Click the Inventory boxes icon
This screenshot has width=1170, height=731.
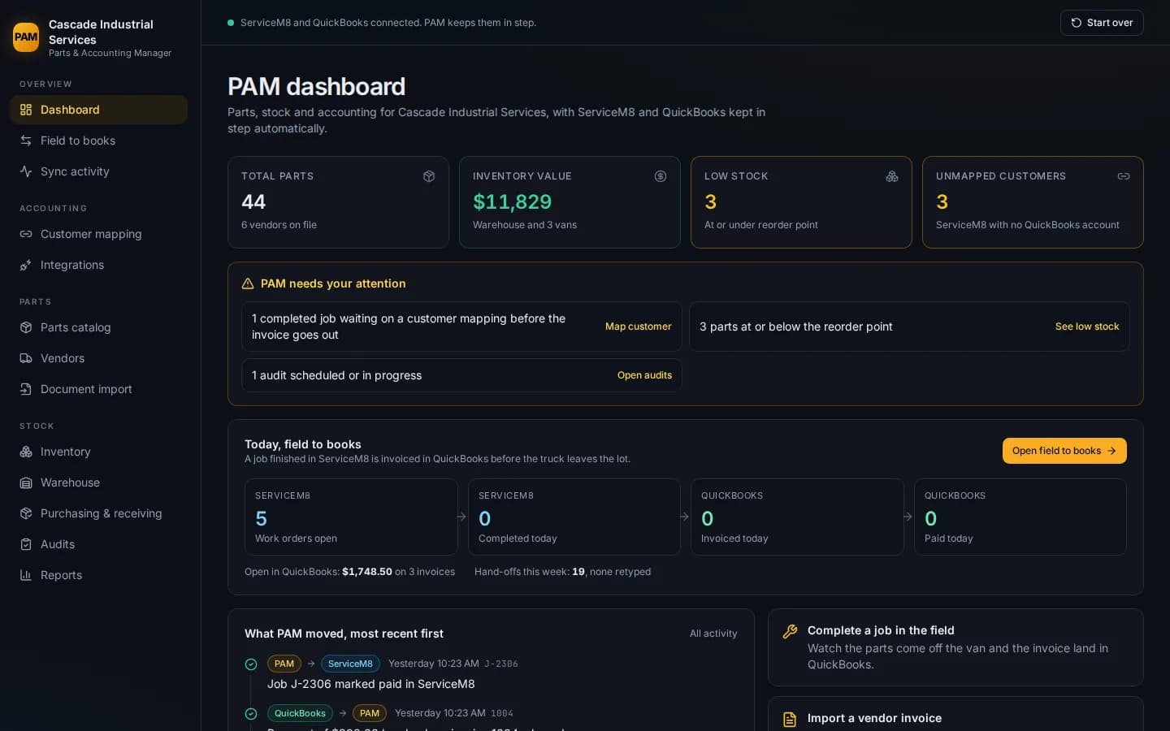[26, 452]
